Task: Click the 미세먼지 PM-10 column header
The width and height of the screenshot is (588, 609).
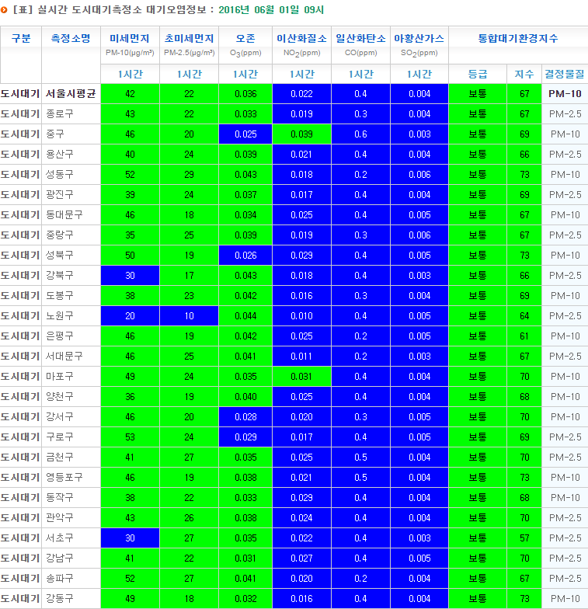Action: [130, 45]
